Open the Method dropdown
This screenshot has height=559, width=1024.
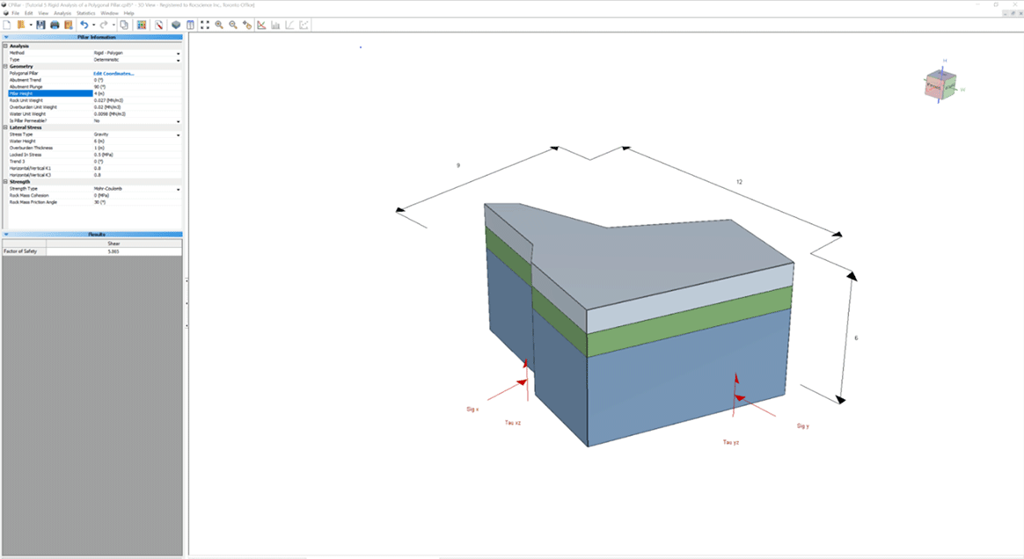tap(178, 53)
